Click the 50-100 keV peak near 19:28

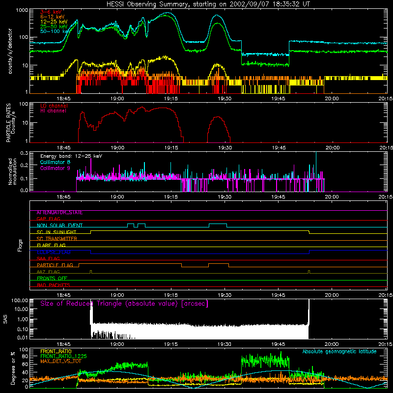(x=217, y=16)
